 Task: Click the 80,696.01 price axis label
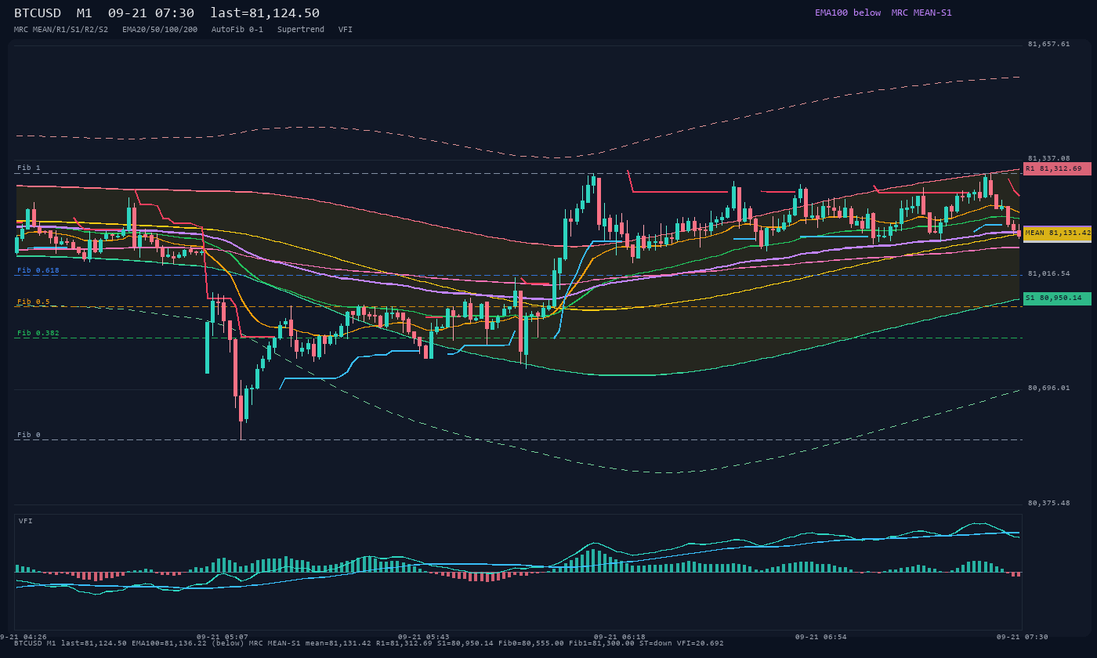click(x=1048, y=388)
